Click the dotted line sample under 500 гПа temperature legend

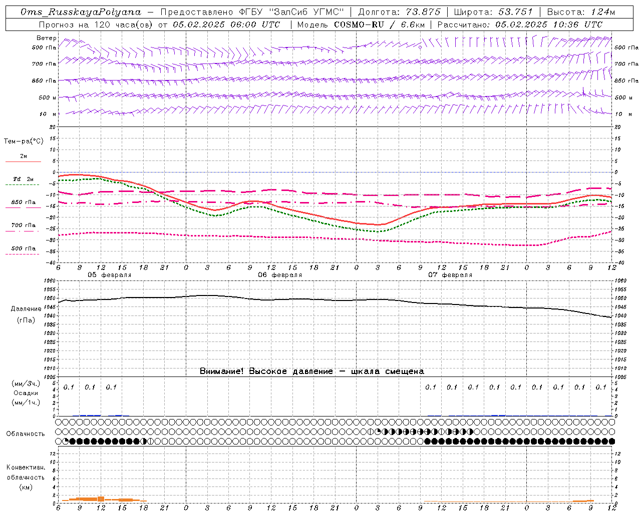pyautogui.click(x=22, y=254)
